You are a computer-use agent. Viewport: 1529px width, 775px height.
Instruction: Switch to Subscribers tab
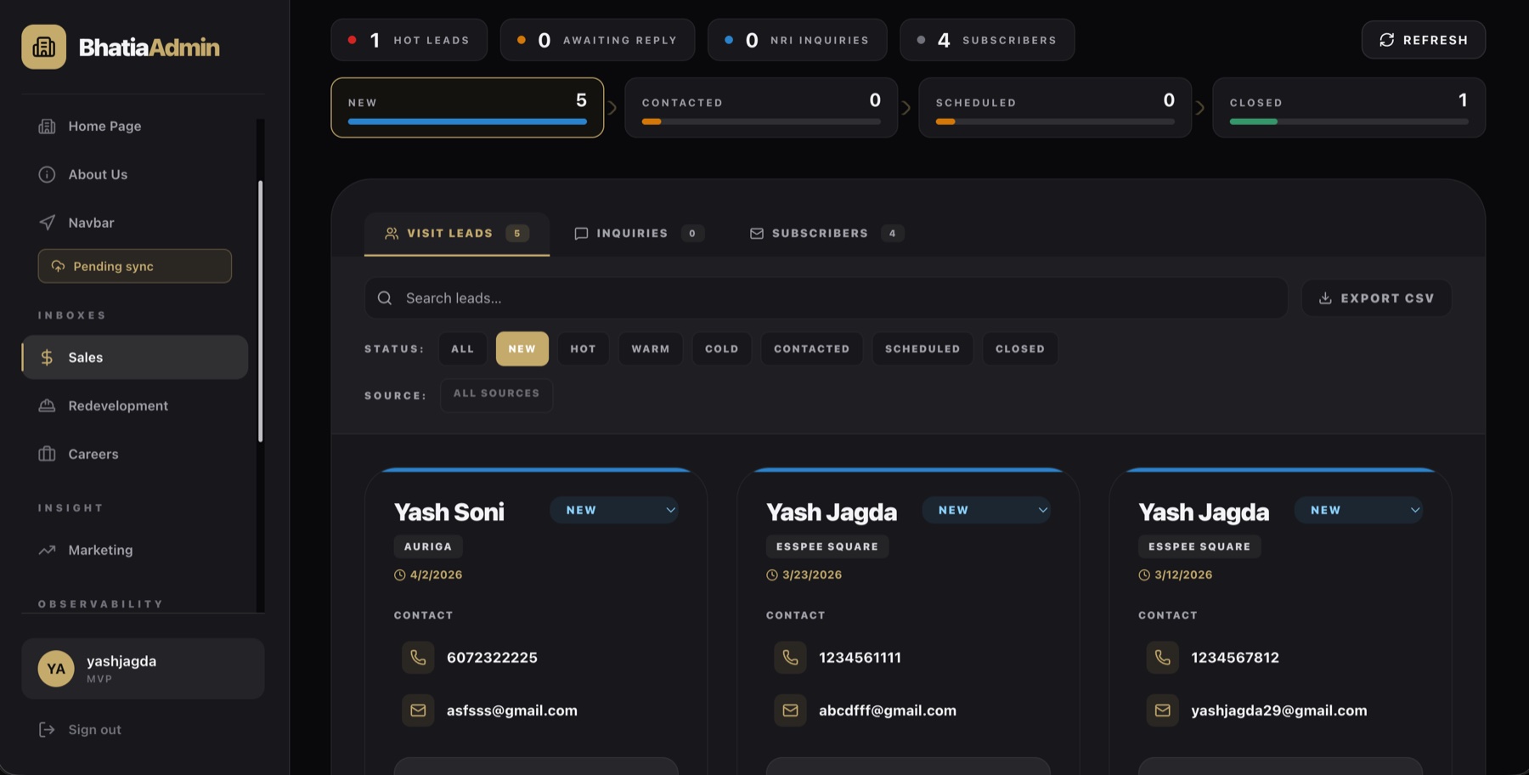pyautogui.click(x=827, y=233)
